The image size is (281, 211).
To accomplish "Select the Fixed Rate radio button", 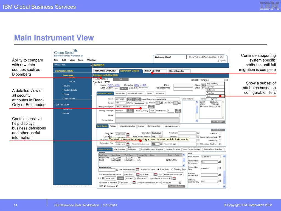I will click(158, 169).
